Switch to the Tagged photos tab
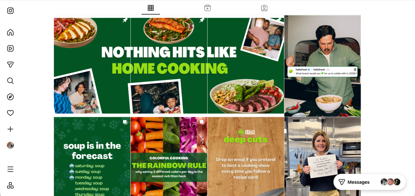 264,8
